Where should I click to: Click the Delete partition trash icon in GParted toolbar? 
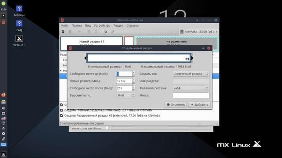tap(70, 32)
